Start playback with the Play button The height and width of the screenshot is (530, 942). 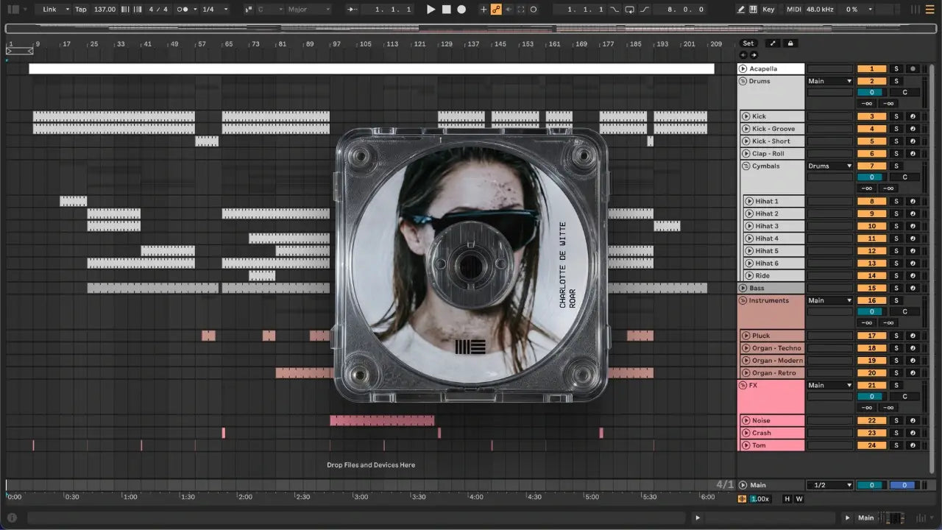pyautogui.click(x=431, y=10)
